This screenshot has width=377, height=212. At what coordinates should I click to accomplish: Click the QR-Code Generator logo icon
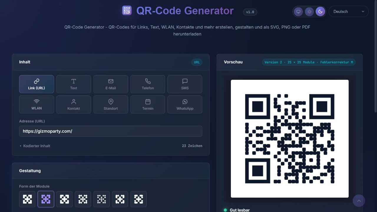pos(127,11)
